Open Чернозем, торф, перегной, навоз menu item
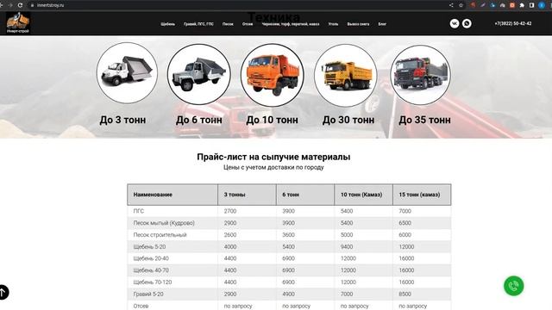 point(291,24)
